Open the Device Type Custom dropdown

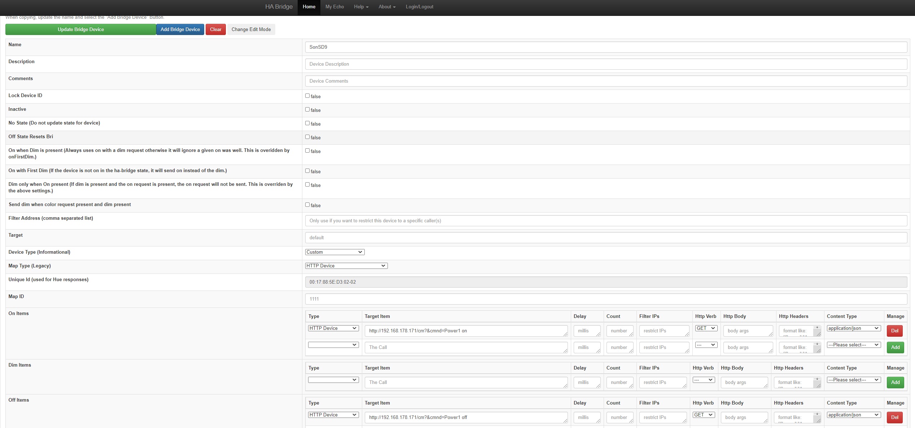click(x=334, y=252)
